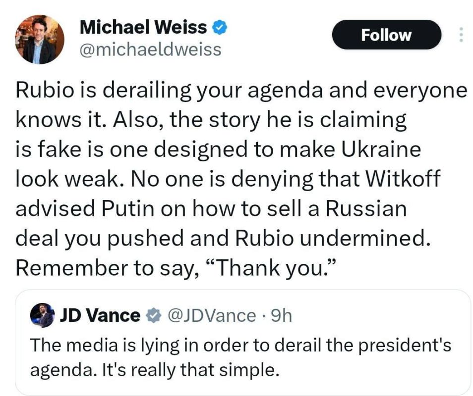Click the Follow button
Screen dimensions: 473x396
[x=388, y=35]
